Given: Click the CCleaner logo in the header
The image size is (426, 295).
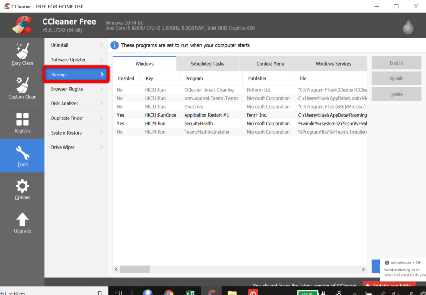Looking at the screenshot, I should coord(22,25).
